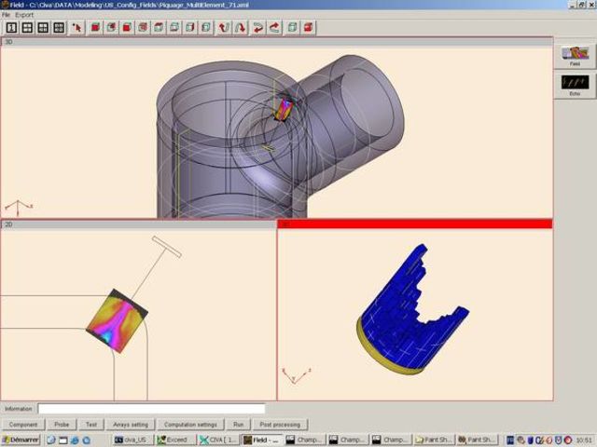Click the Information text field

tap(151, 408)
